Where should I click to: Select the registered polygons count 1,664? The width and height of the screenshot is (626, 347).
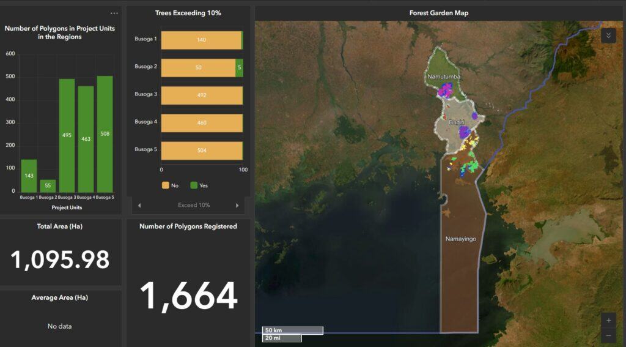pos(188,296)
